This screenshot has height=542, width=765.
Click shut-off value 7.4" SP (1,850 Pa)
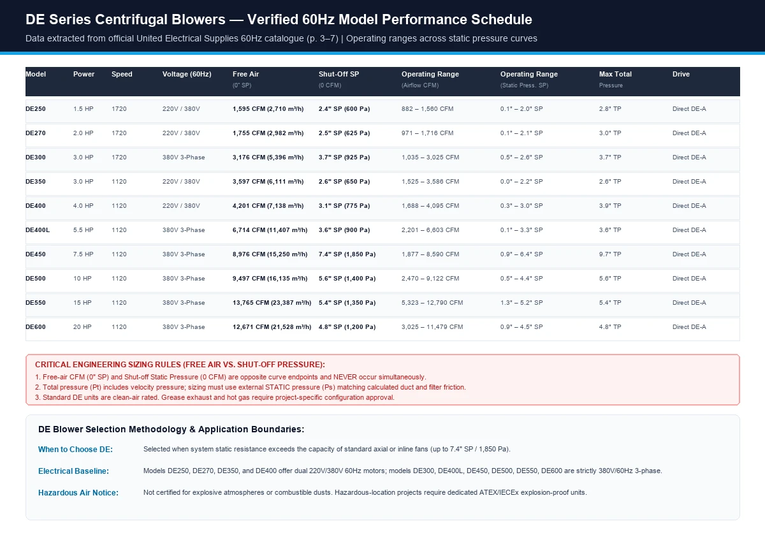click(347, 254)
